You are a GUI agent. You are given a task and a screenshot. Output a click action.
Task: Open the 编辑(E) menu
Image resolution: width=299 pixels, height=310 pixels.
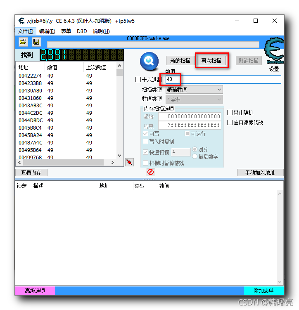point(47,31)
